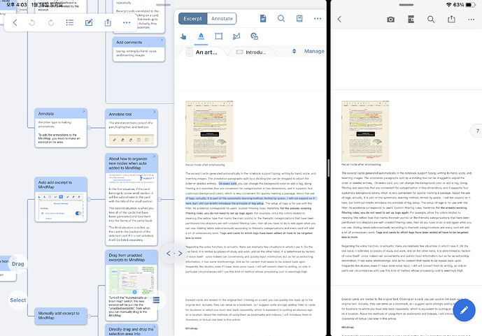Toggle the switch in Auto add excerpt card
The width and height of the screenshot is (482, 336).
(78, 213)
